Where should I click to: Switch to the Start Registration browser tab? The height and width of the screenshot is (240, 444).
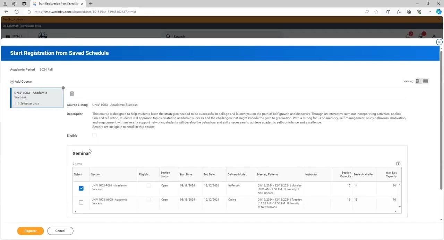58,4
